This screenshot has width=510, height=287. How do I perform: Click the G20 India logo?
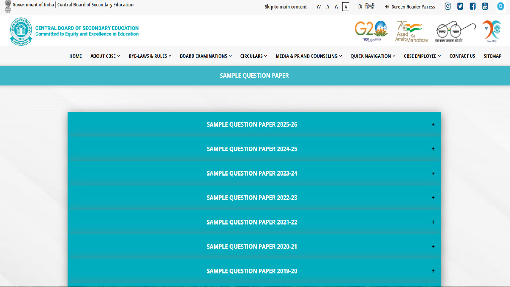point(371,31)
